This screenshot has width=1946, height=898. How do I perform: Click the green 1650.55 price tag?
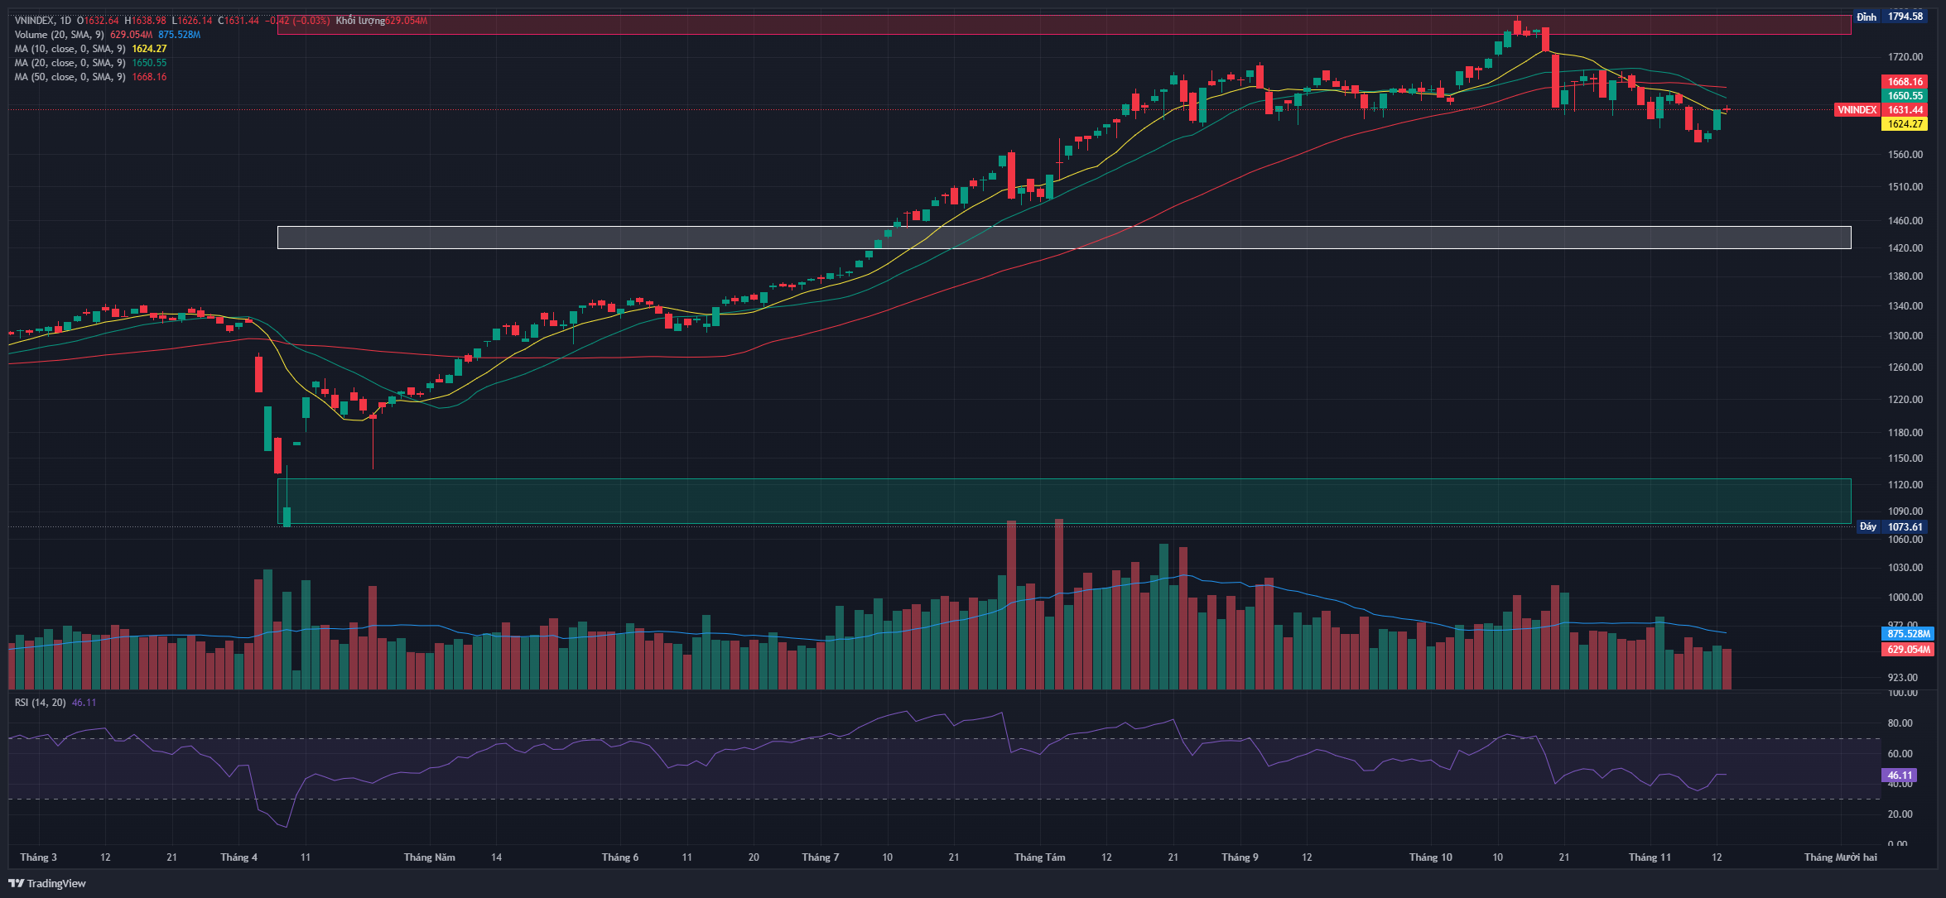coord(1905,96)
